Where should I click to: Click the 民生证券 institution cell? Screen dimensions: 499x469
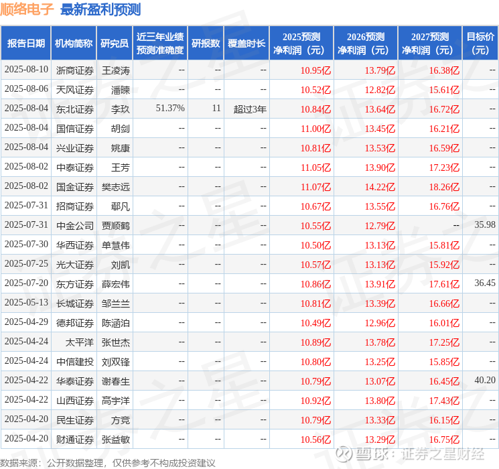click(x=75, y=420)
